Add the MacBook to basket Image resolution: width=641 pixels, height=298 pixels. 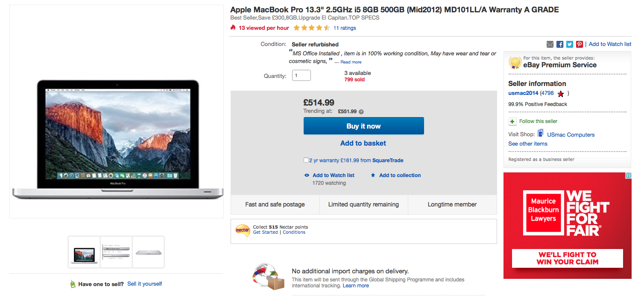(363, 143)
